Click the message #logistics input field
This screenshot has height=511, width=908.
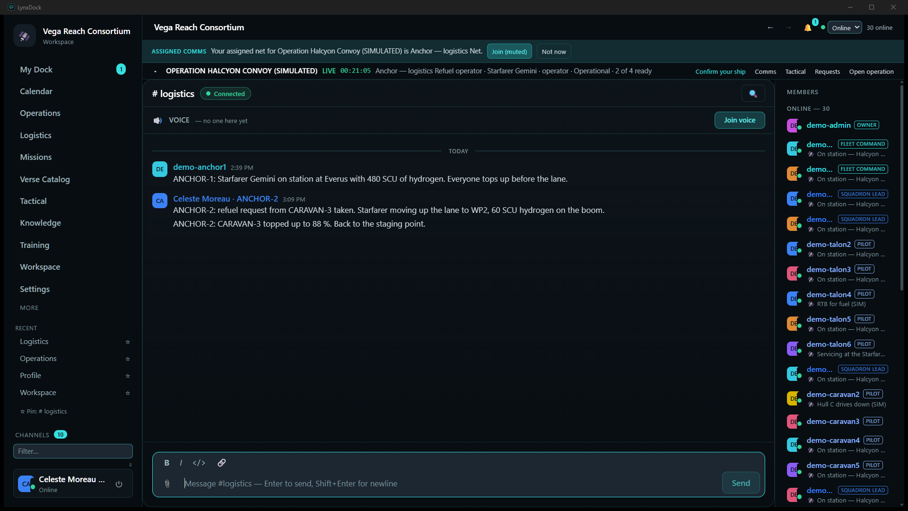450,484
